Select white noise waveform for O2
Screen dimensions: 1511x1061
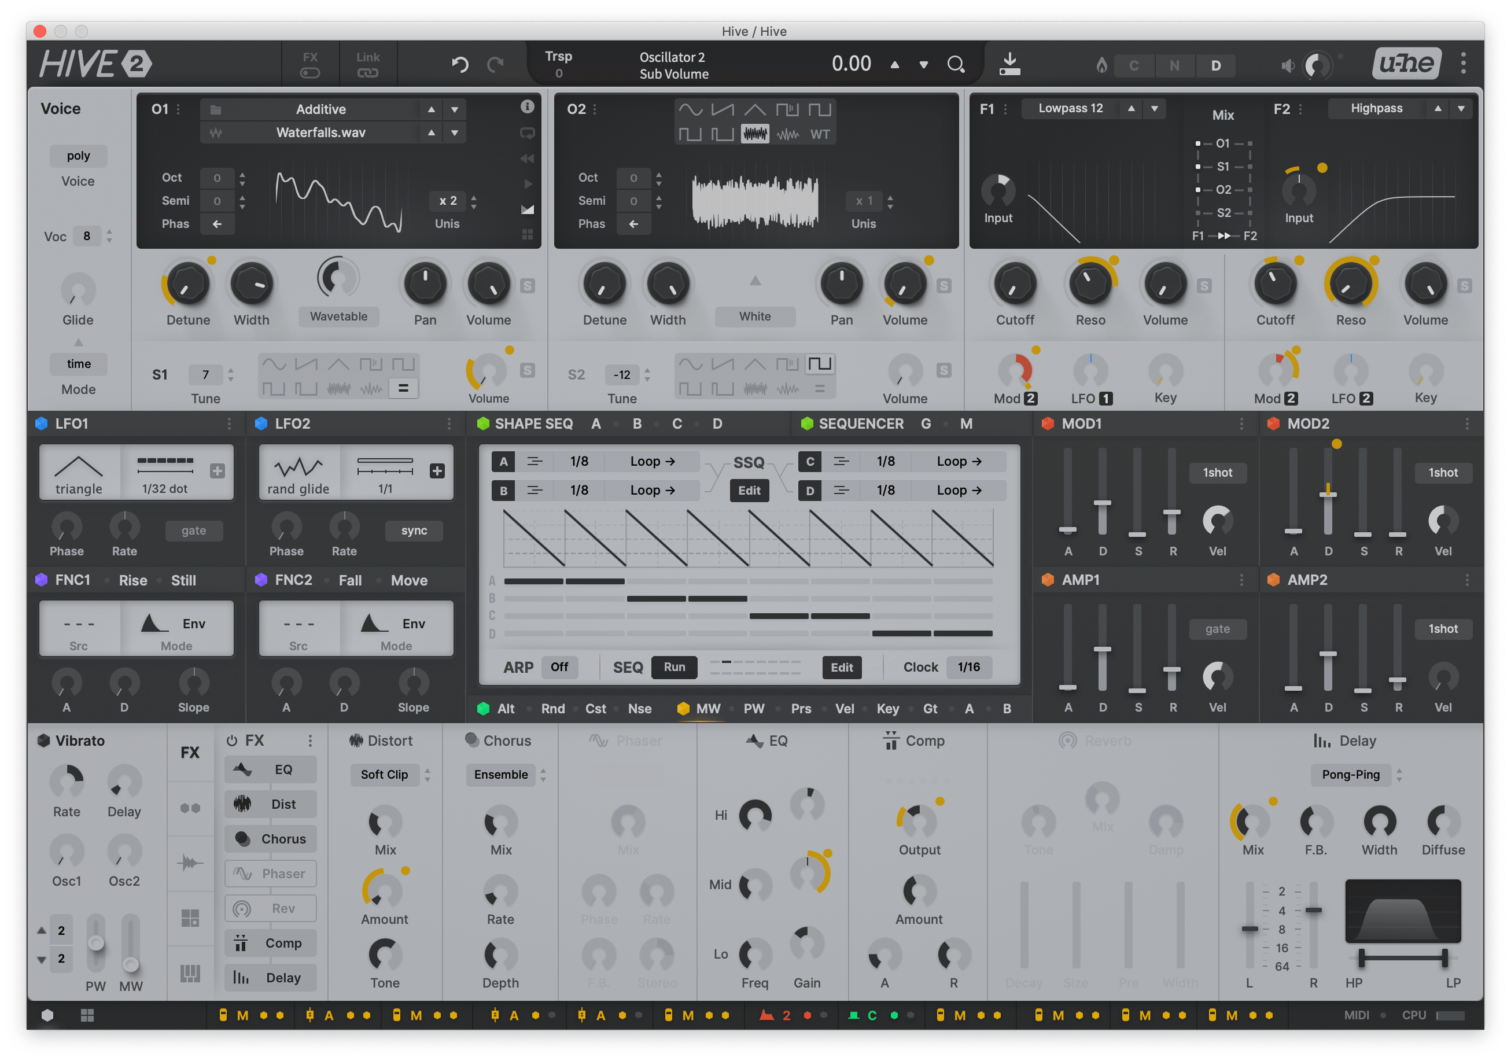[x=755, y=134]
